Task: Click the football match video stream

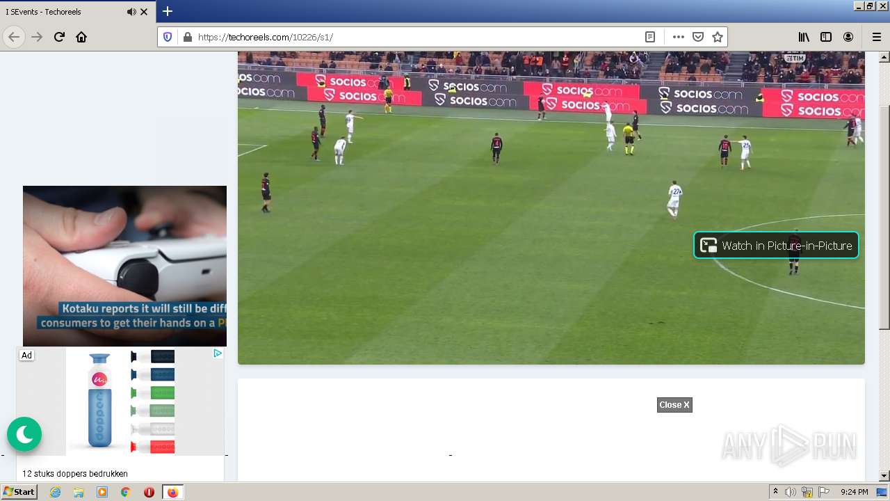Action: 551,207
